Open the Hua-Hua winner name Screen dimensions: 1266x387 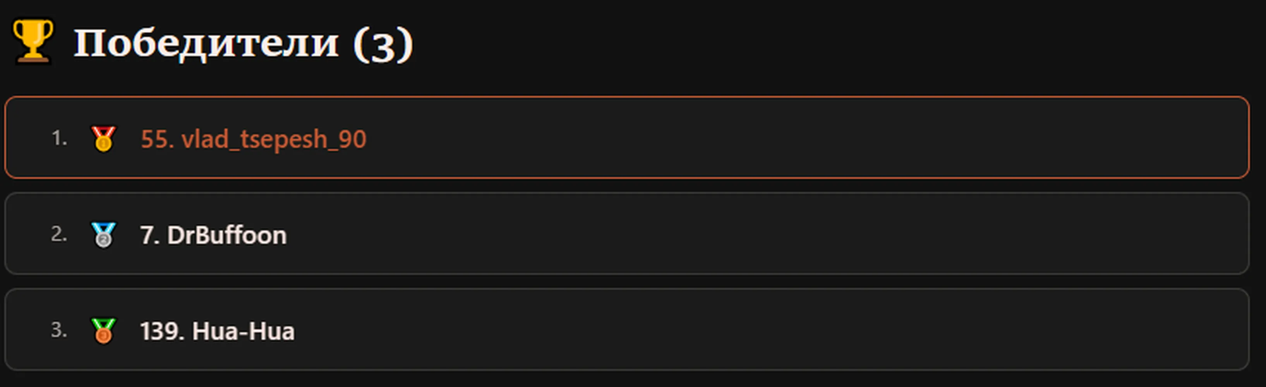click(x=243, y=330)
